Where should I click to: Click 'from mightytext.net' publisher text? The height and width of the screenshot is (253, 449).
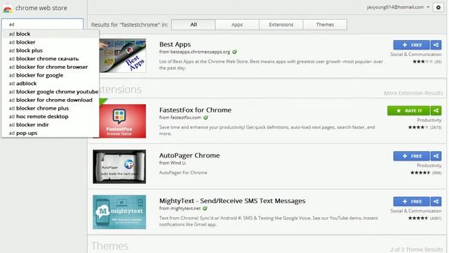click(x=180, y=208)
